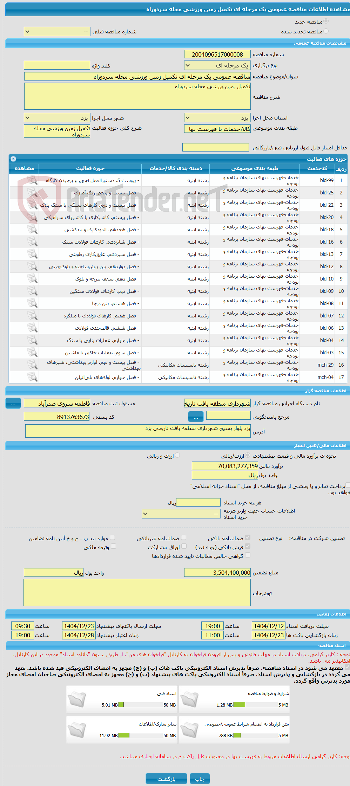Open view icon for row bld-13
Screen dimensions: 350x786
(32, 254)
